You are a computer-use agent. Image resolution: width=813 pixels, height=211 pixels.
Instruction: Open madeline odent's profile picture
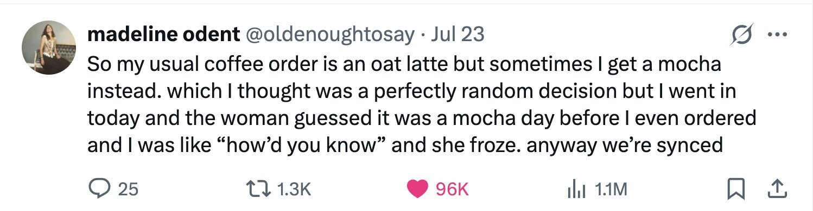pyautogui.click(x=48, y=49)
